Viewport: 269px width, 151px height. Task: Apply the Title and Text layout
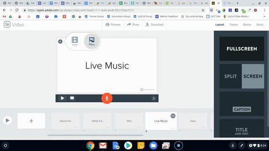pyautogui.click(x=242, y=128)
